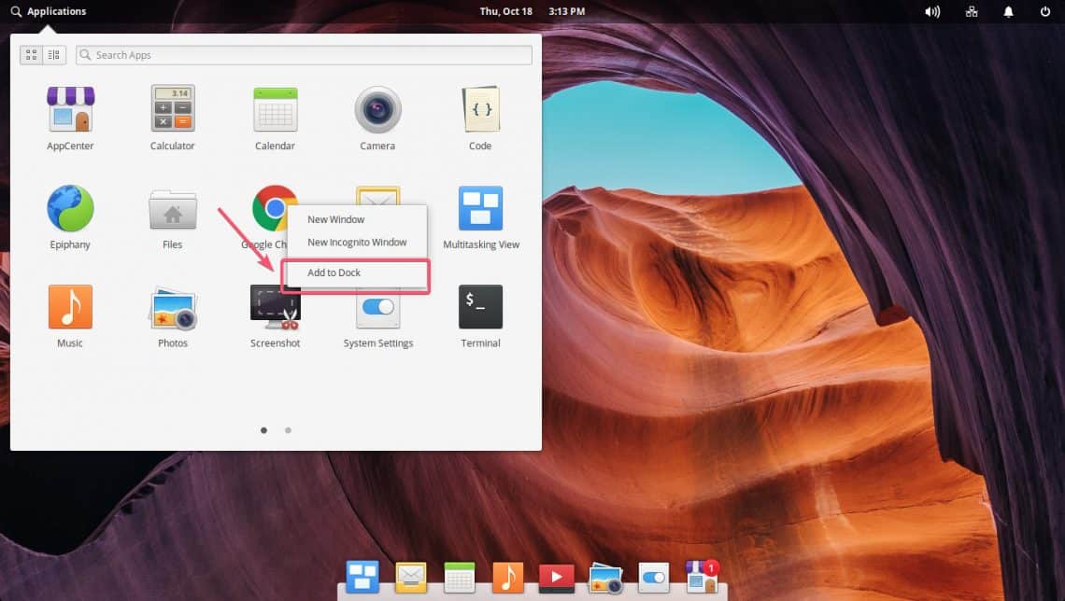Expand the network indicator menu
1065x601 pixels.
(972, 11)
